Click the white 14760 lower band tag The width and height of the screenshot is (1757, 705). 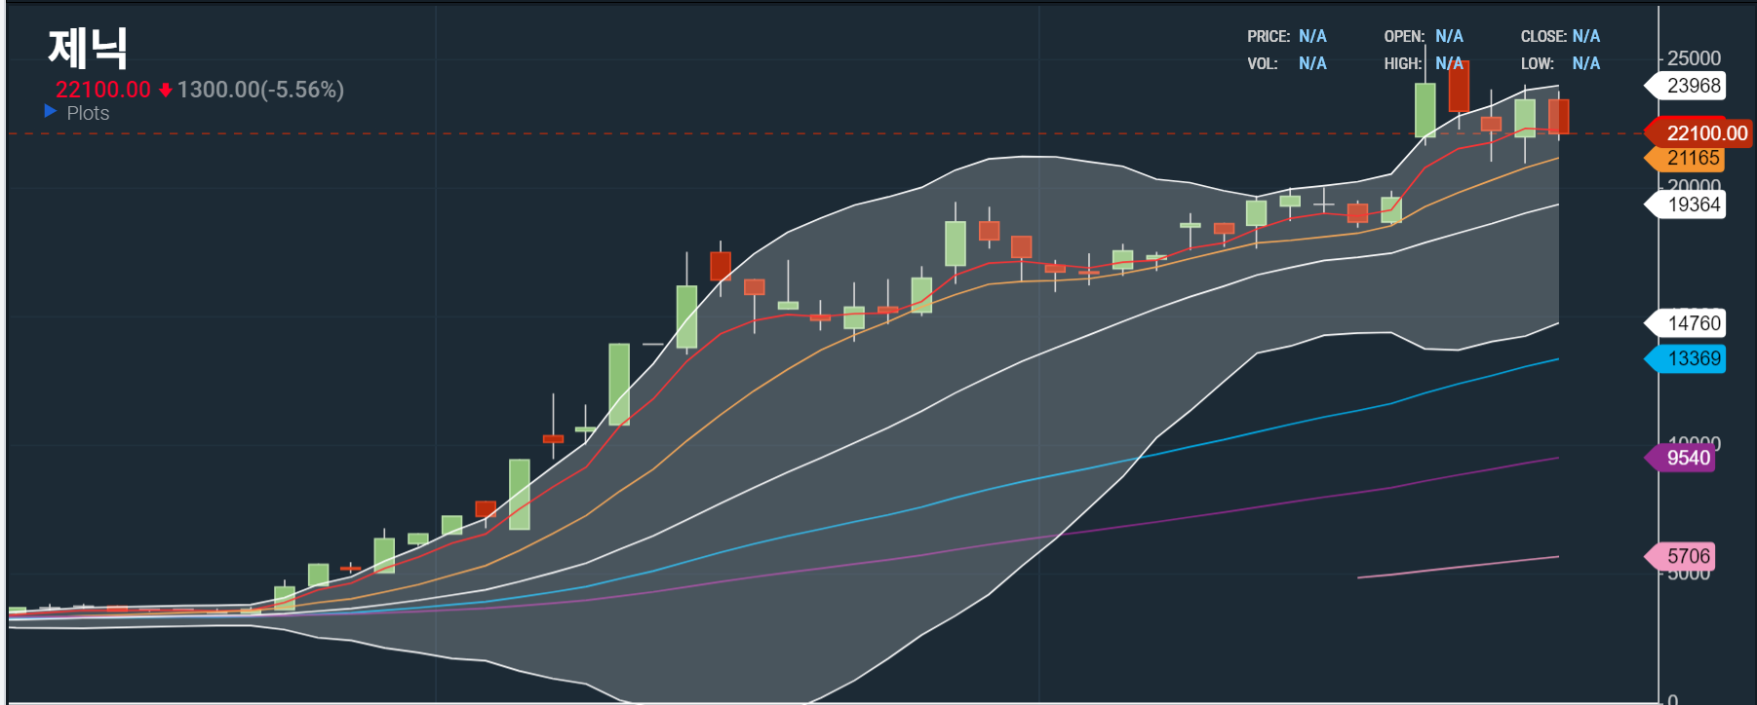point(1692,323)
